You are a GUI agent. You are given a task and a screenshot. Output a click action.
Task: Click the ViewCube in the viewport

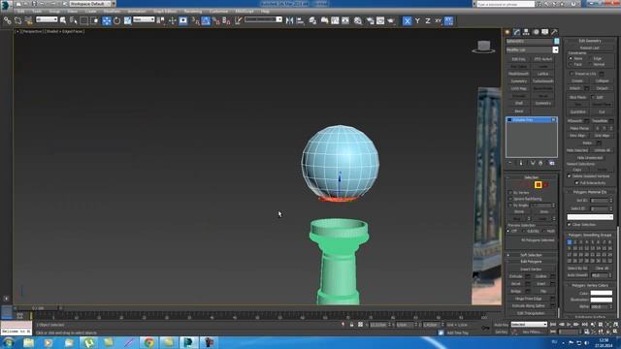click(483, 48)
